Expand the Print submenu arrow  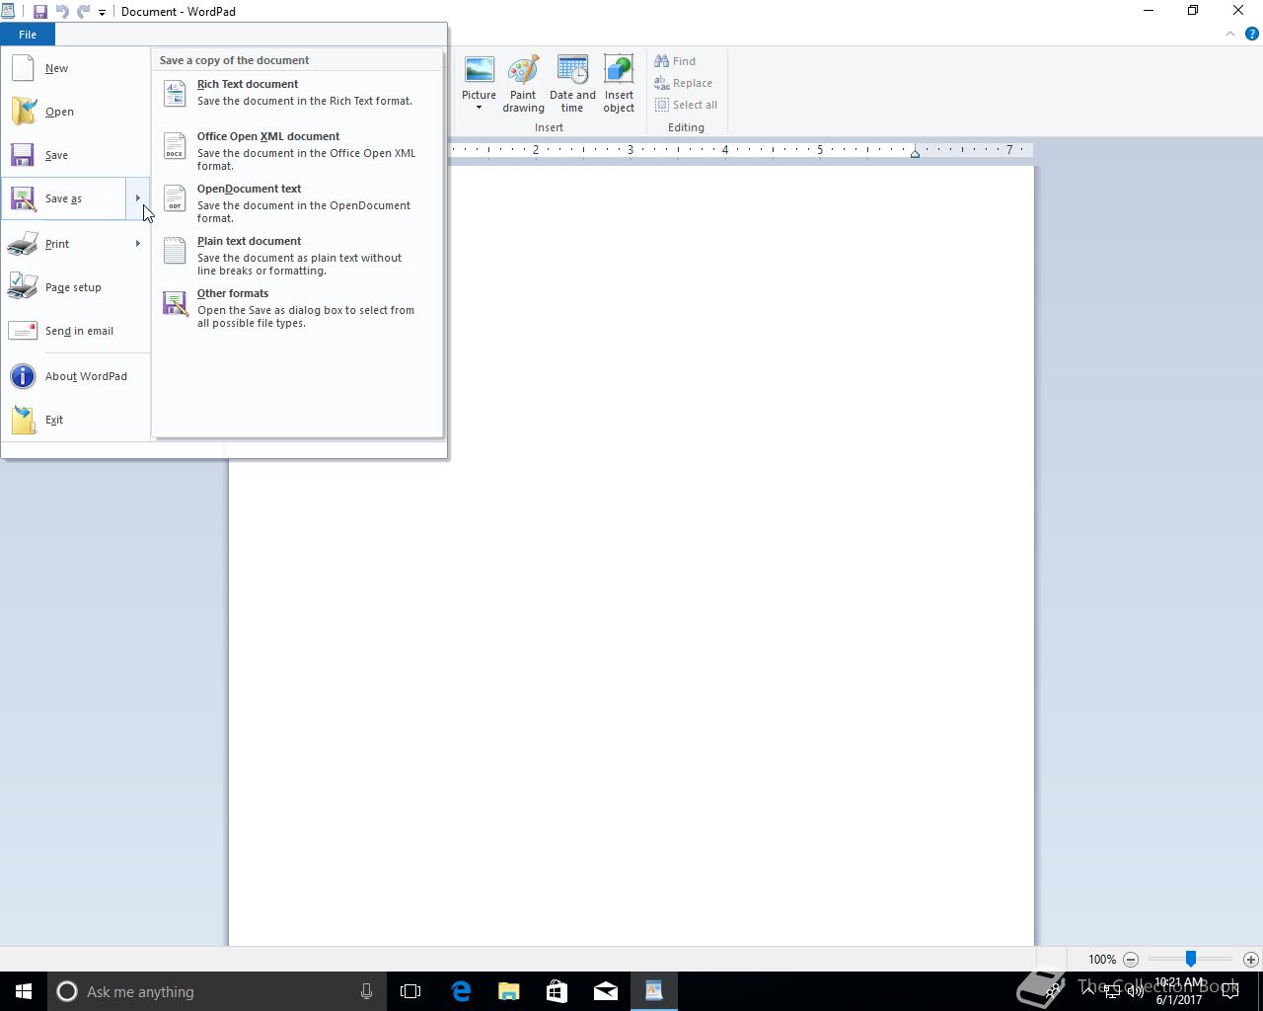coord(138,244)
